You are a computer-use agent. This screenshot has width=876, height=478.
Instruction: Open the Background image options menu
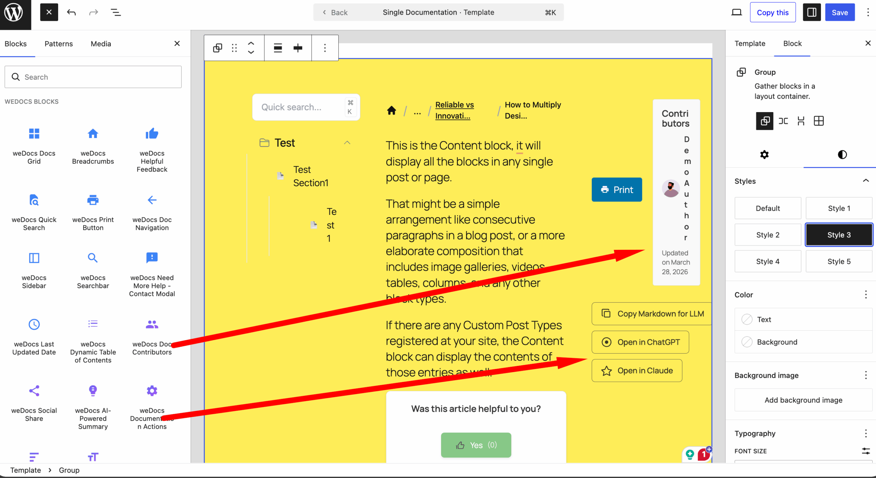coord(865,375)
